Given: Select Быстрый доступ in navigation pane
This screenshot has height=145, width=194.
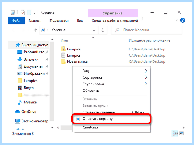Looking at the screenshot, I should [29, 45].
